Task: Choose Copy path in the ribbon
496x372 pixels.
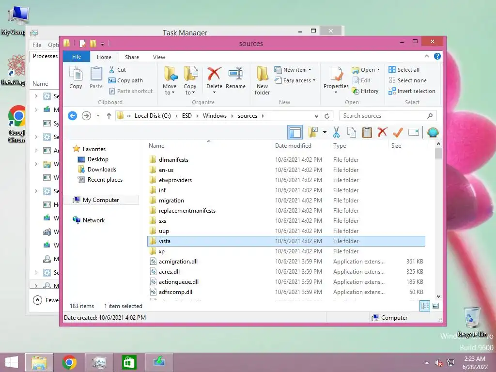Action: (125, 80)
